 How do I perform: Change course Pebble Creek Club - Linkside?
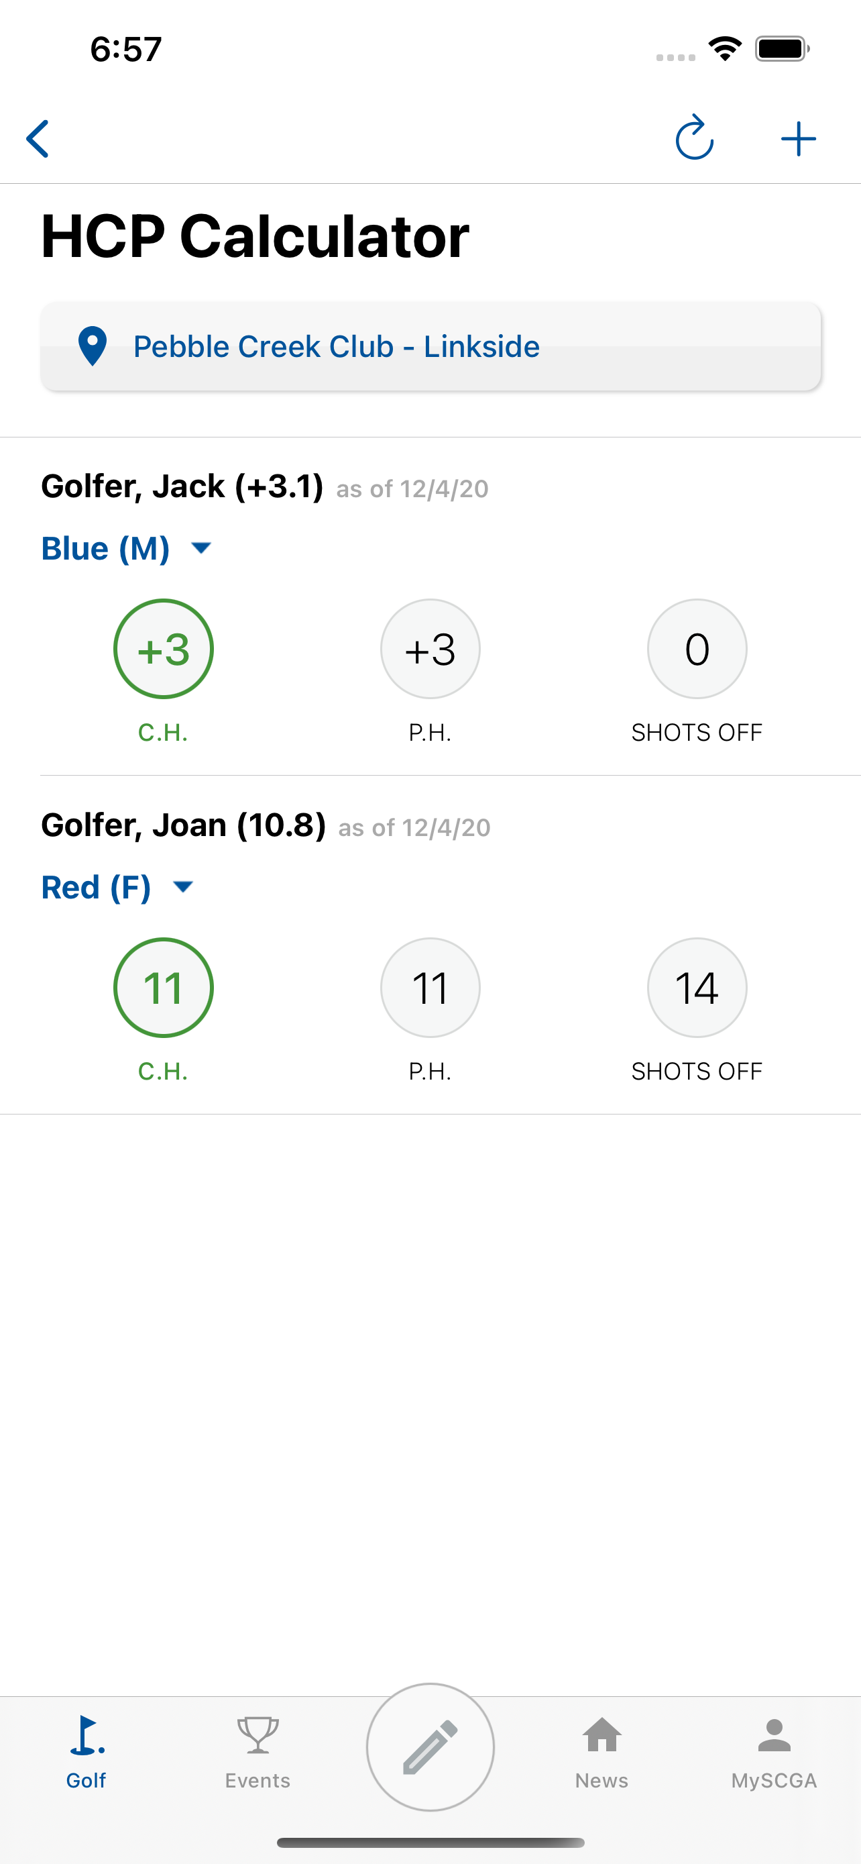pyautogui.click(x=430, y=347)
